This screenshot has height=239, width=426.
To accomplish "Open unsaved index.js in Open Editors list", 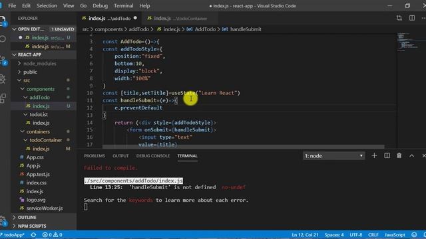I will [43, 38].
